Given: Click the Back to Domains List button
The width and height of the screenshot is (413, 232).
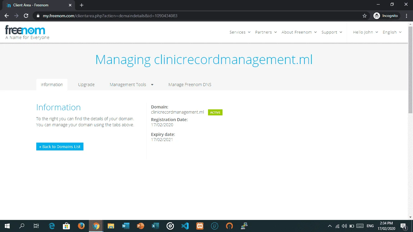Looking at the screenshot, I should (60, 147).
